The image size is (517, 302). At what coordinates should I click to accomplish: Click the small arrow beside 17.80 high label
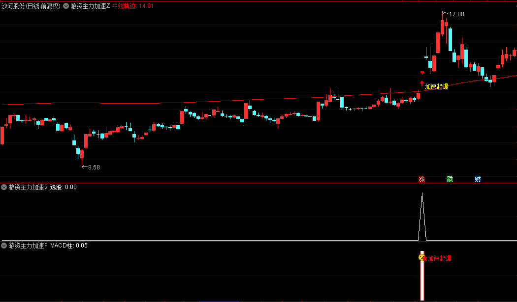point(445,13)
